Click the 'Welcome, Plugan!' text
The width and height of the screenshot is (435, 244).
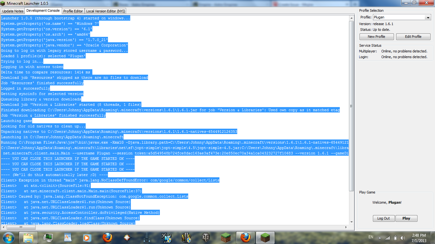pyautogui.click(x=387, y=202)
